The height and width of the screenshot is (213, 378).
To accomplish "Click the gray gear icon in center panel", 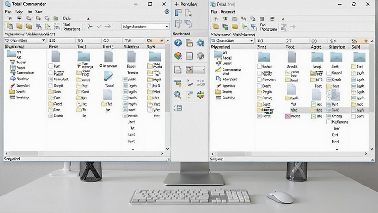I will 200,56.
